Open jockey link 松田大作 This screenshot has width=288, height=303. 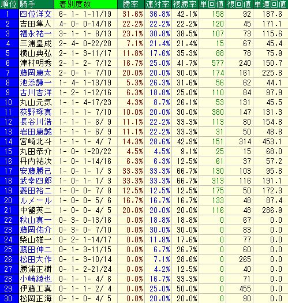pos(36,259)
